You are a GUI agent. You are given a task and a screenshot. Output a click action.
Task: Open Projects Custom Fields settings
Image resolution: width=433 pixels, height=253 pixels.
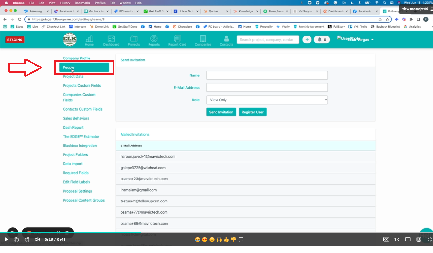(82, 85)
